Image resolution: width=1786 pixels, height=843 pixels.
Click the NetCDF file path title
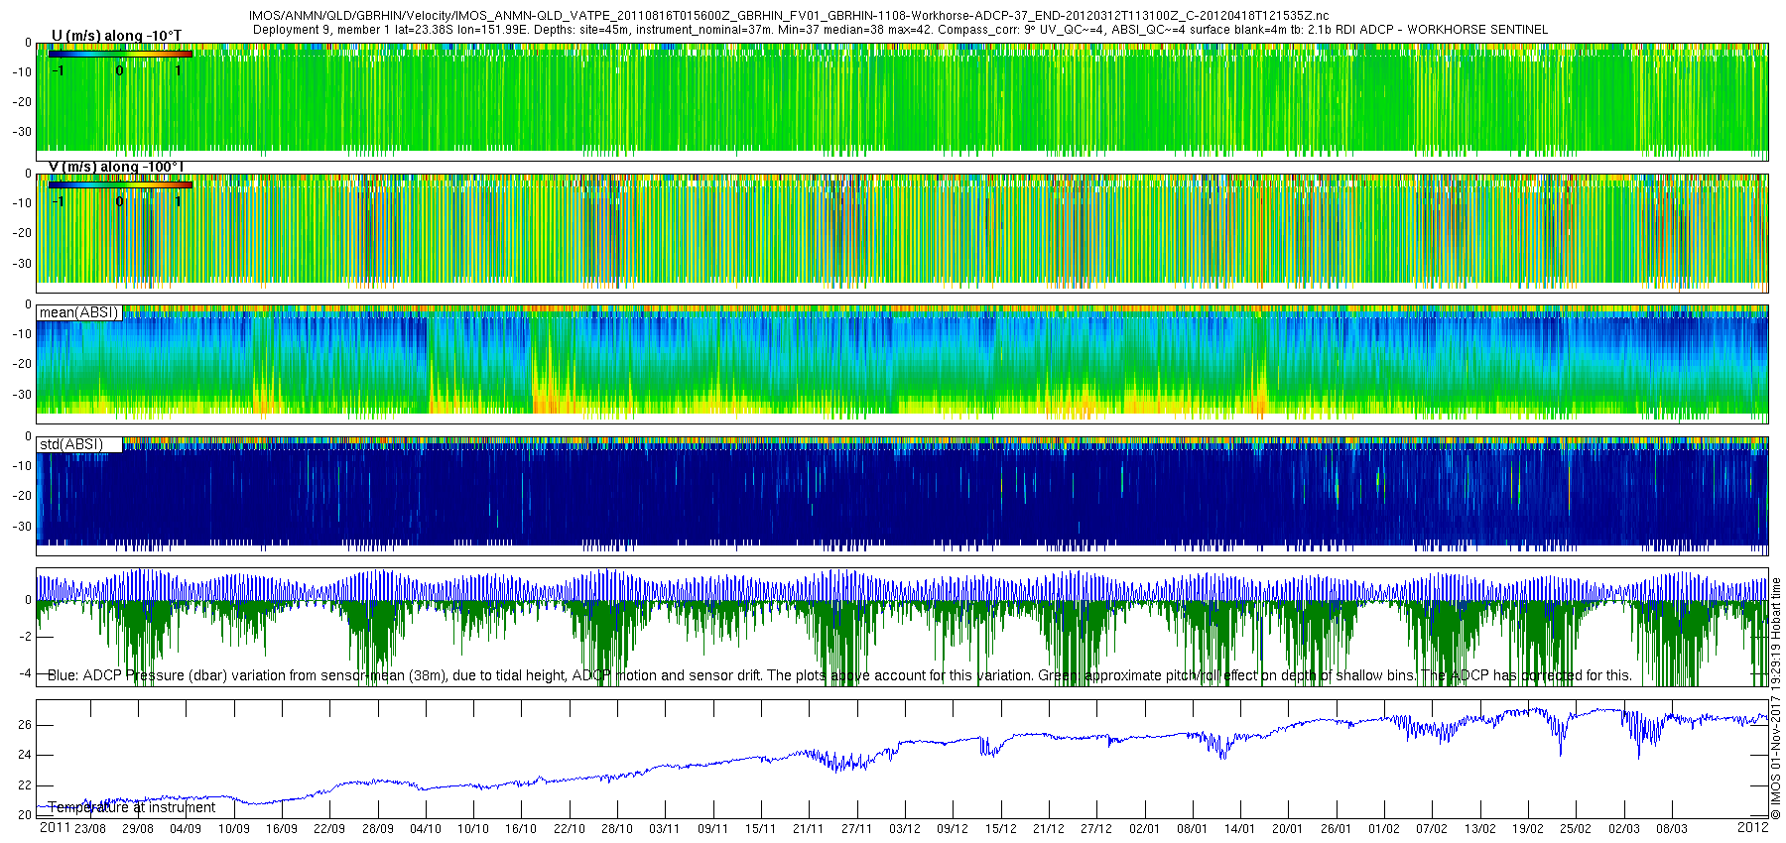(789, 17)
